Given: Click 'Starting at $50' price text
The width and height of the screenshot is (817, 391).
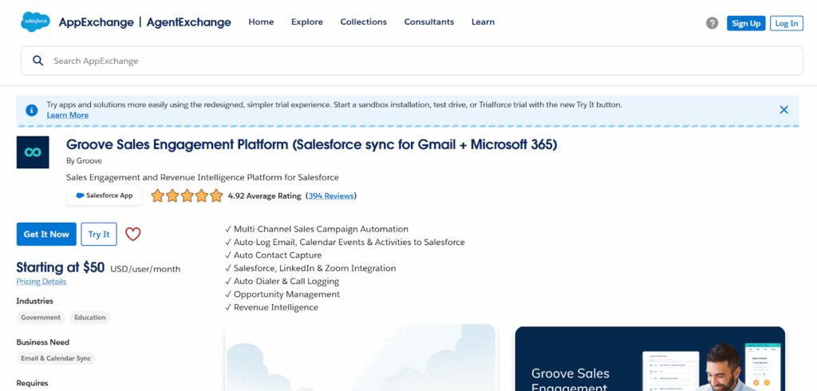Looking at the screenshot, I should pyautogui.click(x=61, y=267).
